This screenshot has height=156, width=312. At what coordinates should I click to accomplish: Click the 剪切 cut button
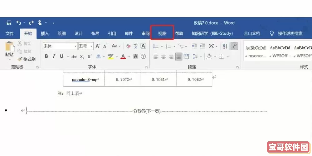tap(24, 43)
